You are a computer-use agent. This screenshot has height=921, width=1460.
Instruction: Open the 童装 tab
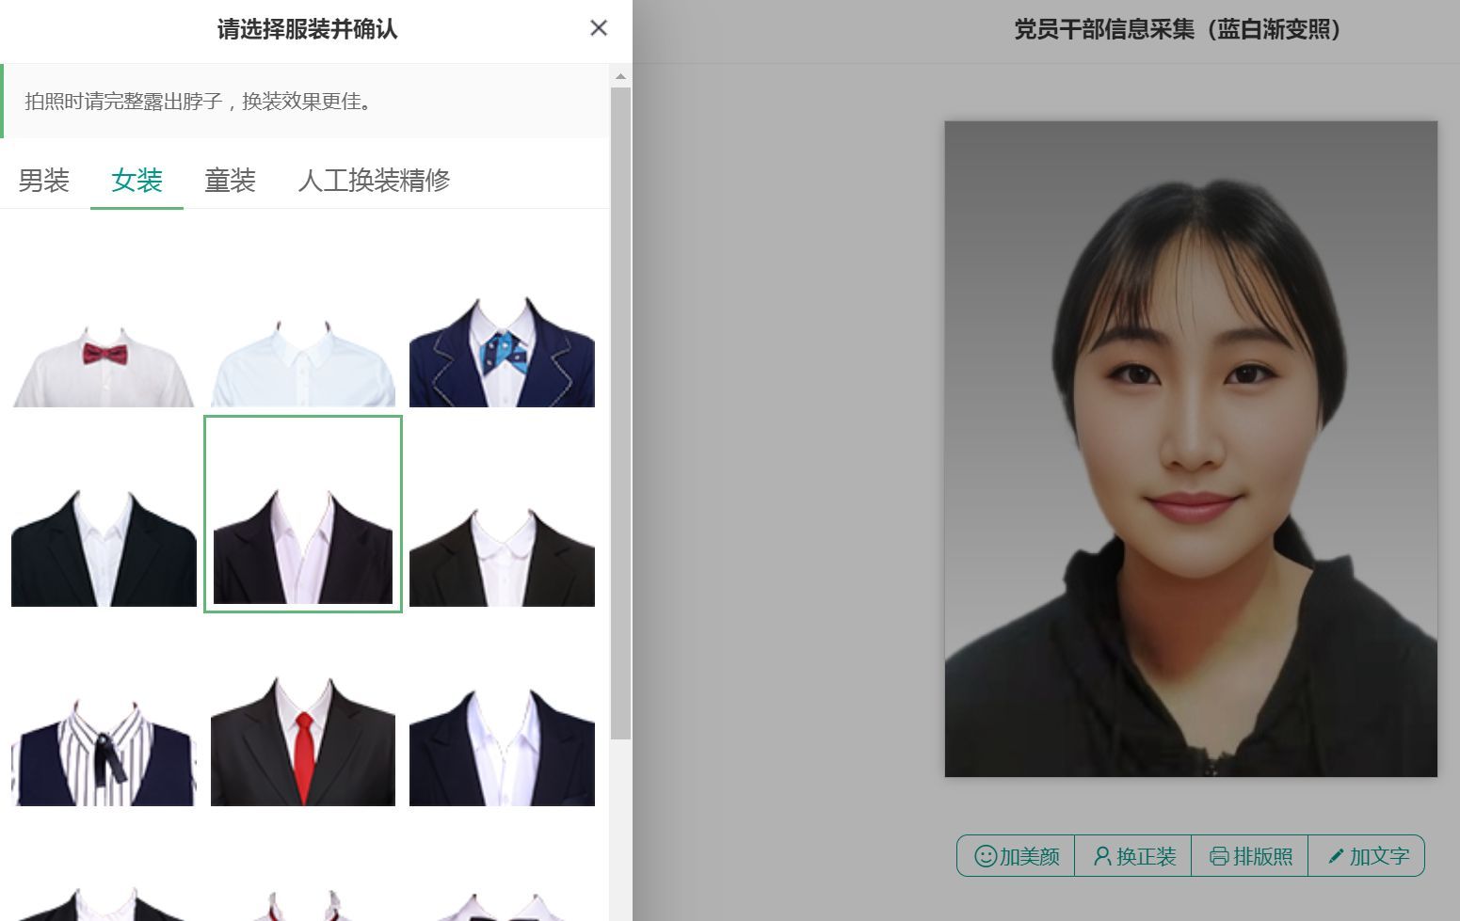pyautogui.click(x=231, y=180)
